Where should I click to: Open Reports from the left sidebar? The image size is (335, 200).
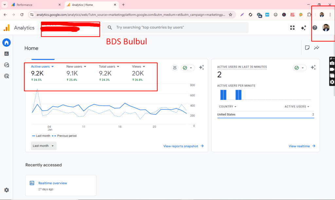tap(7, 54)
